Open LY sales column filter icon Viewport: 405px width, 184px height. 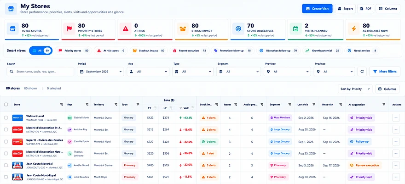[x=171, y=108]
